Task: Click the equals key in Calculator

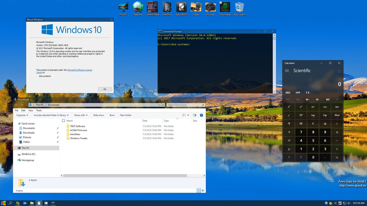Action: pos(337,157)
